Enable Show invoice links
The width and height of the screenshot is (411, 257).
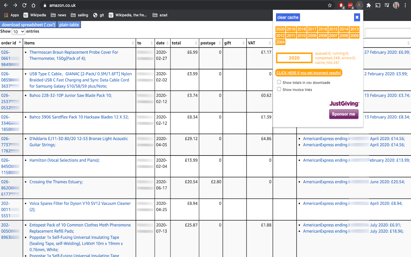(279, 89)
